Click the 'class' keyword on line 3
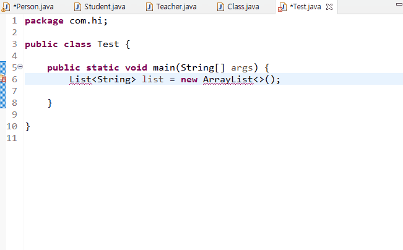Screen dimensions: 403x250 77,44
